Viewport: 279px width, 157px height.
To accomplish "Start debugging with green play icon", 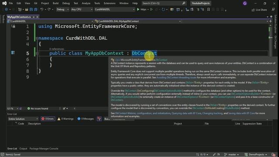I will tap(138, 10).
